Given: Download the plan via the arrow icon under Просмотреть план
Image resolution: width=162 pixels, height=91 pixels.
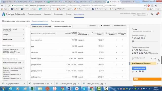Looking at the screenshot, I should (136, 72).
